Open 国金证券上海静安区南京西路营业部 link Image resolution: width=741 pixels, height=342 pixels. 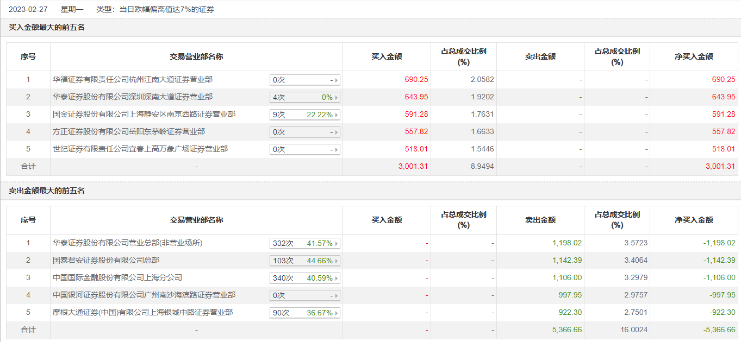click(144, 114)
